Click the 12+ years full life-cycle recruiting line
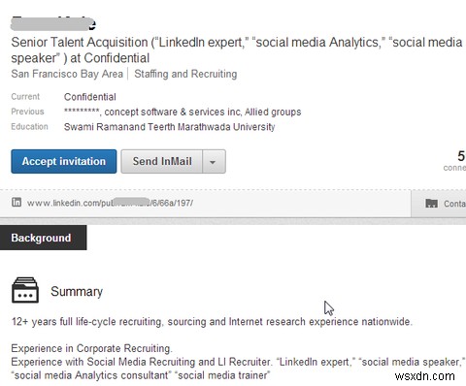Screen dimensions: 466x386 click(212, 322)
